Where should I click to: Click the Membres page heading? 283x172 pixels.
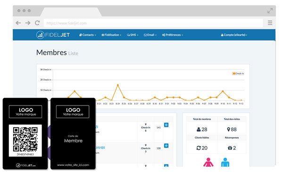coord(51,53)
